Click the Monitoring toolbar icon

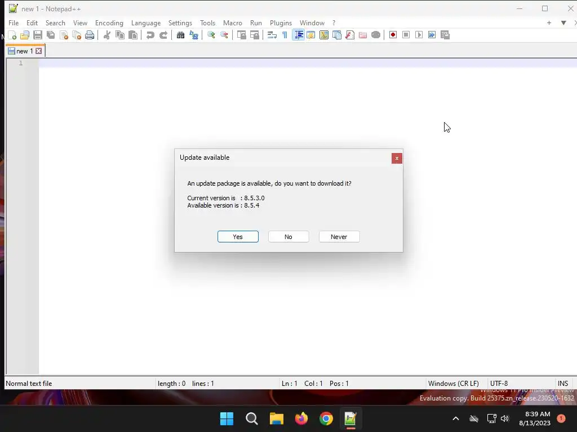tap(376, 35)
